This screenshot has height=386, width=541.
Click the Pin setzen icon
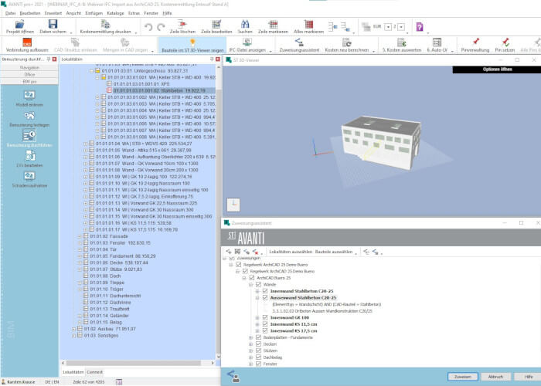(505, 42)
